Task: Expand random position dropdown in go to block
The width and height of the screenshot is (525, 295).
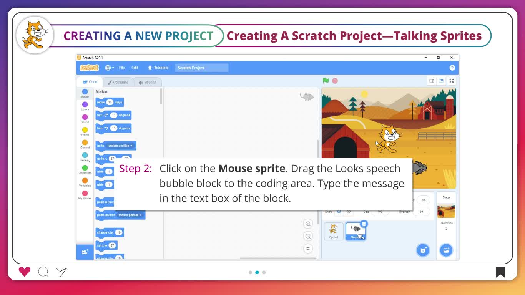Action: tap(120, 146)
